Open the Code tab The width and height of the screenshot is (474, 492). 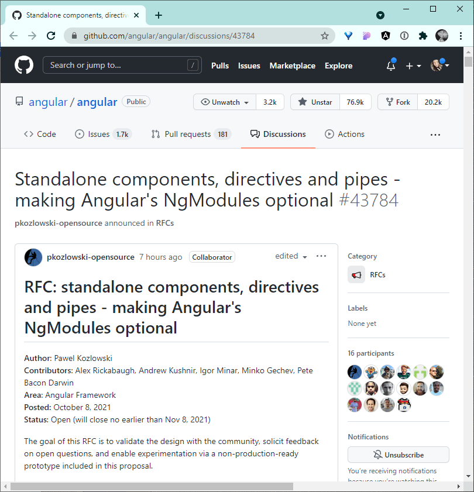[40, 134]
